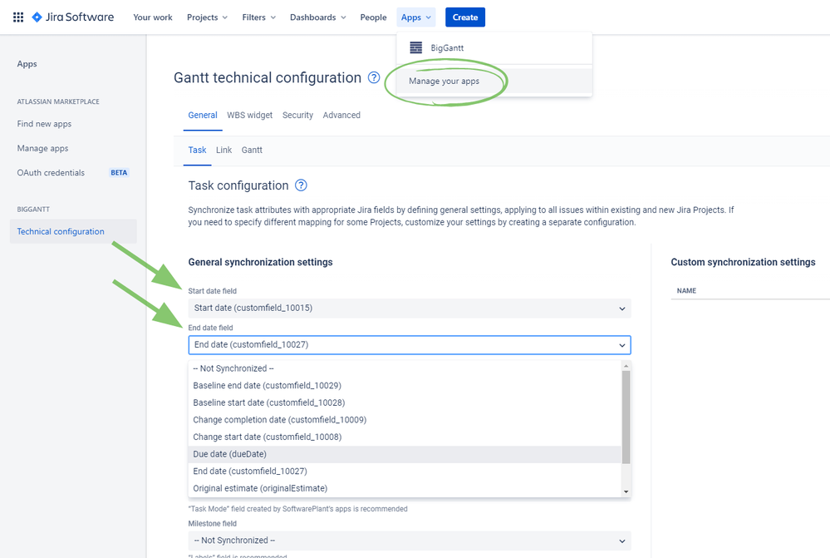Open Manage apps in the sidebar
Screen dimensions: 830x558
[42, 148]
